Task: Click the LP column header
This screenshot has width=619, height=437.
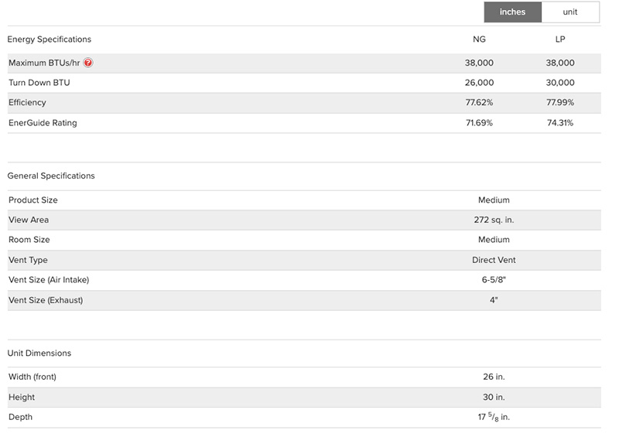Action: (560, 39)
